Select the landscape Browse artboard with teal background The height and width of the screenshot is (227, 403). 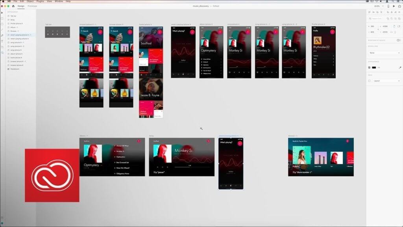point(321,157)
